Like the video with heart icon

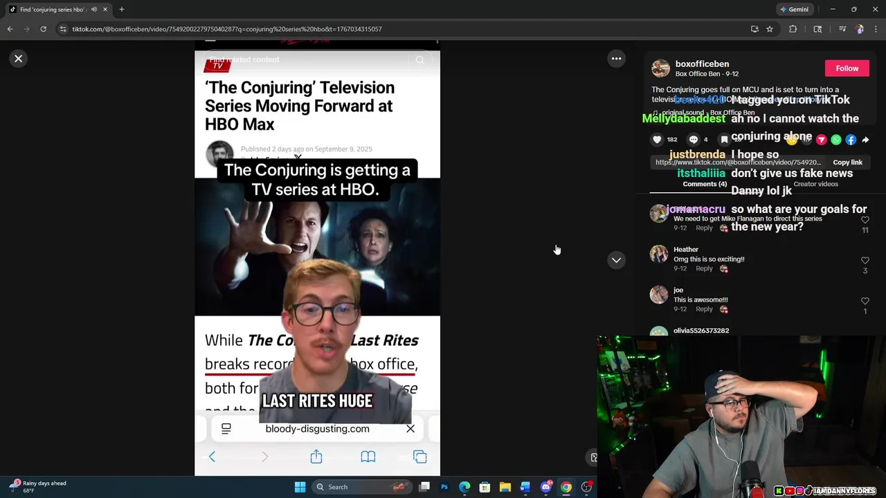click(657, 140)
